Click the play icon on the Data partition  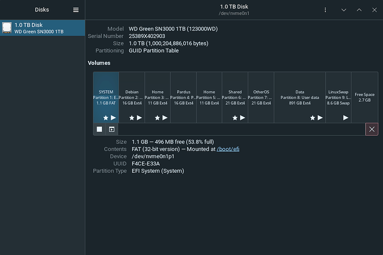coord(320,118)
